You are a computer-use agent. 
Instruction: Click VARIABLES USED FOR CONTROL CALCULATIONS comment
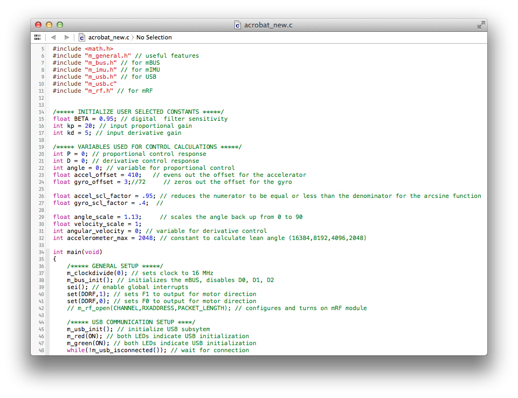(147, 147)
